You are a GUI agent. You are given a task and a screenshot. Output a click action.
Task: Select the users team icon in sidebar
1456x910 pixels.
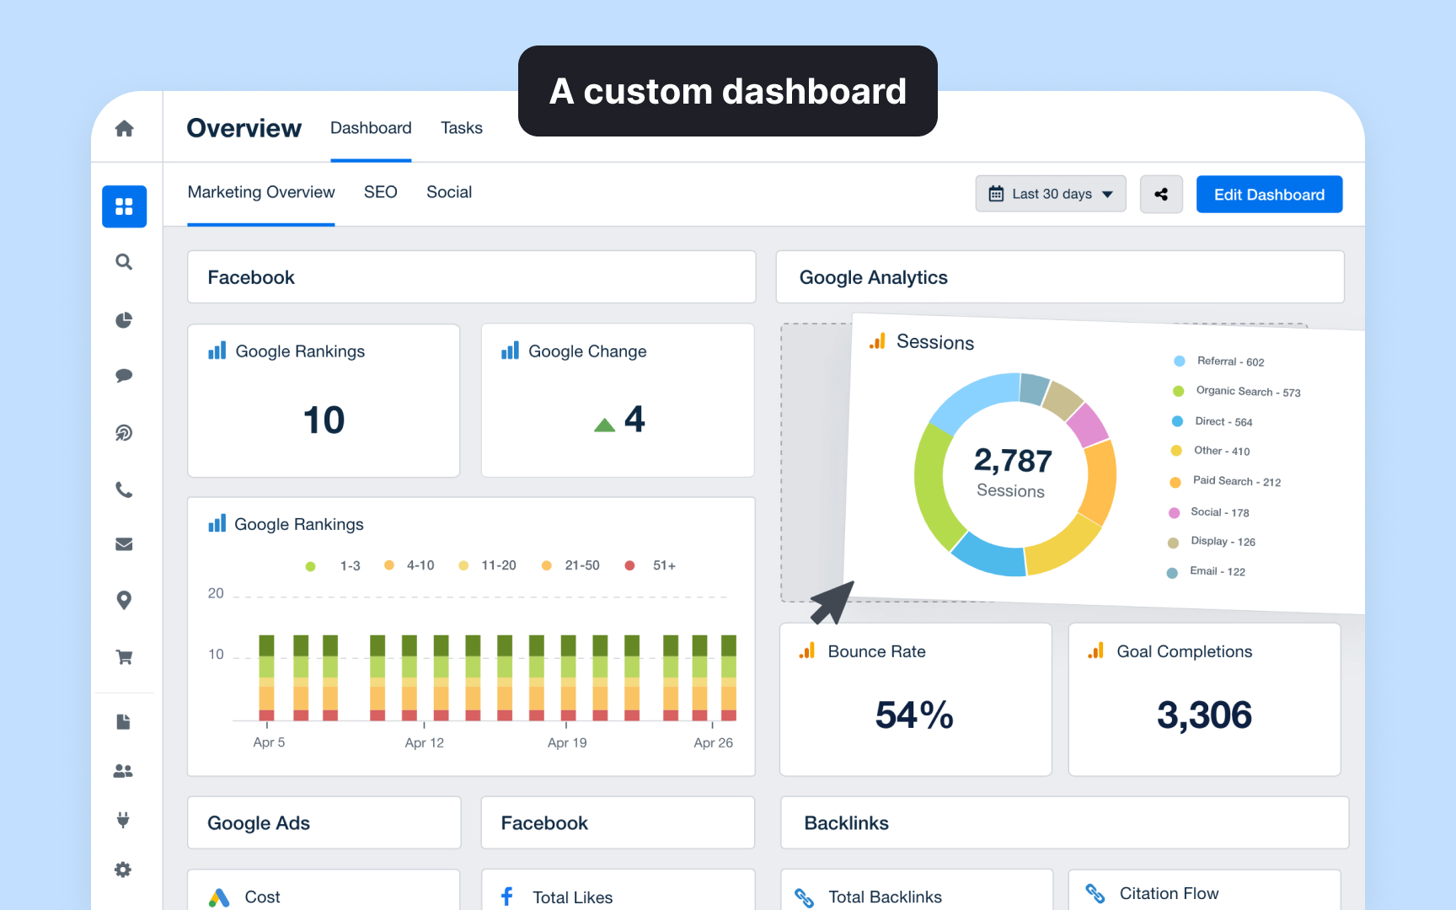(124, 770)
